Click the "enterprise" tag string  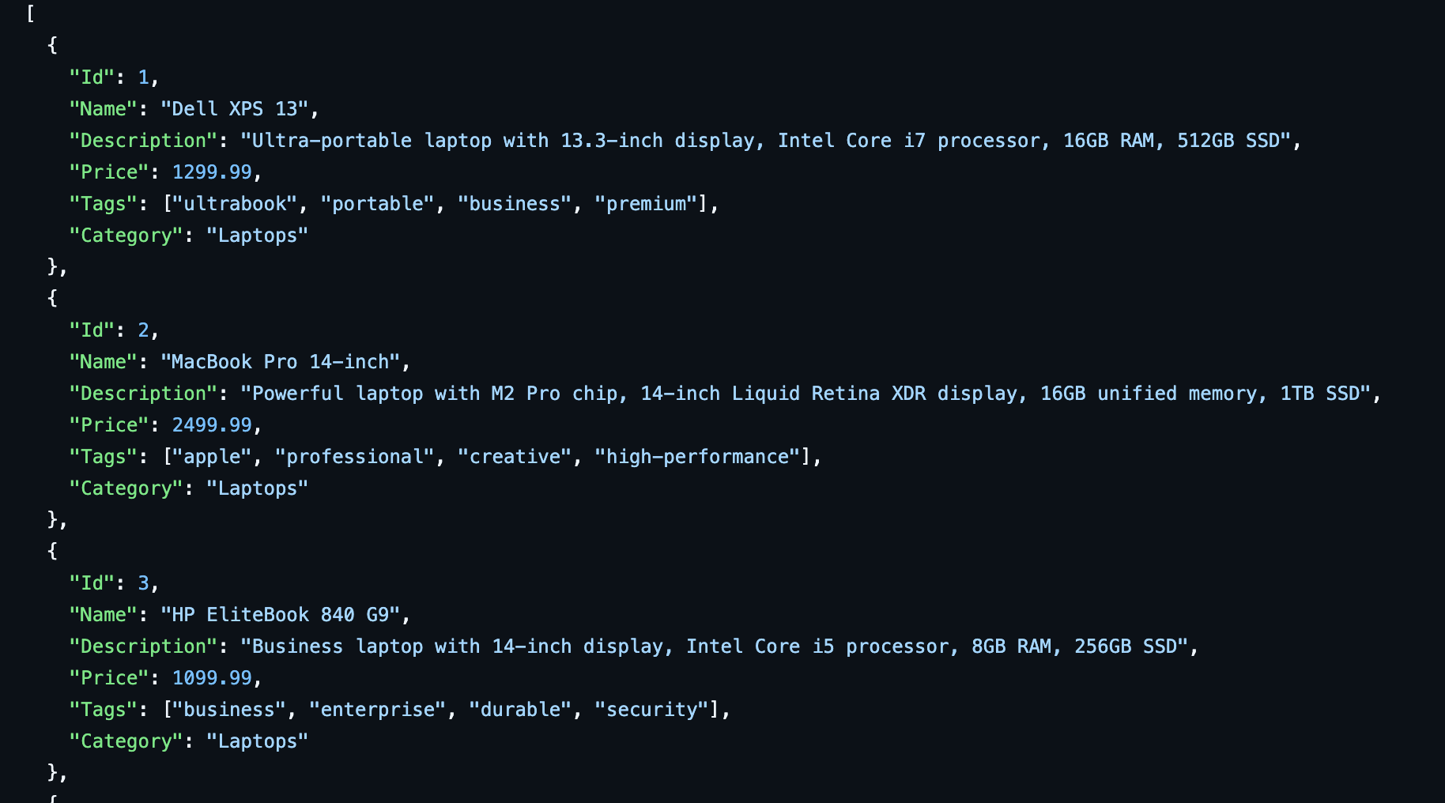(x=377, y=709)
